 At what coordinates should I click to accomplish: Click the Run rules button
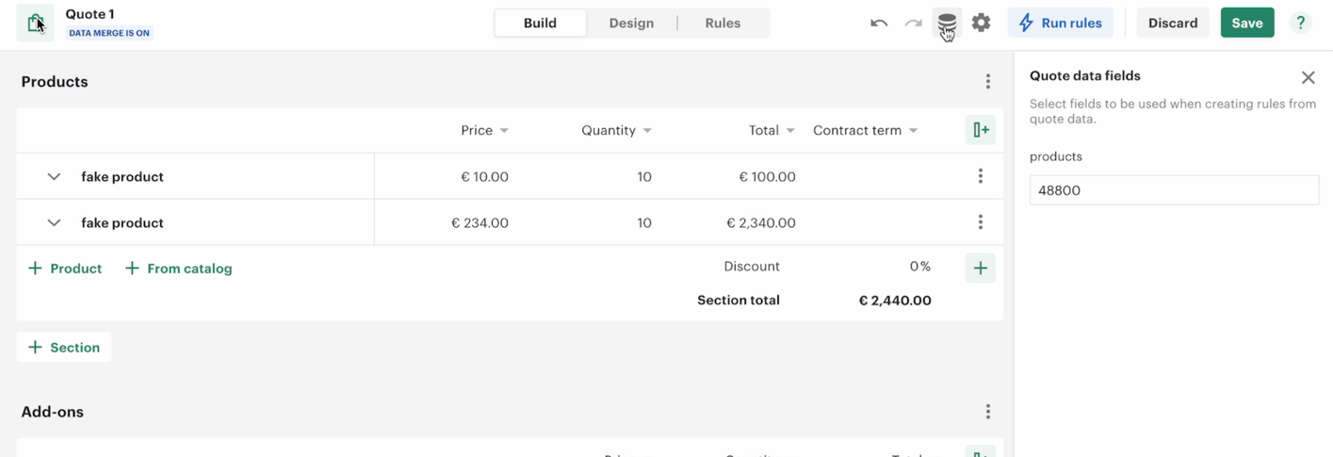click(1061, 23)
